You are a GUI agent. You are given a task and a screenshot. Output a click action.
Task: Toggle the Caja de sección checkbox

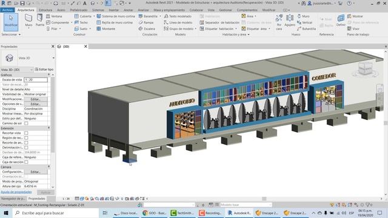tap(26, 162)
